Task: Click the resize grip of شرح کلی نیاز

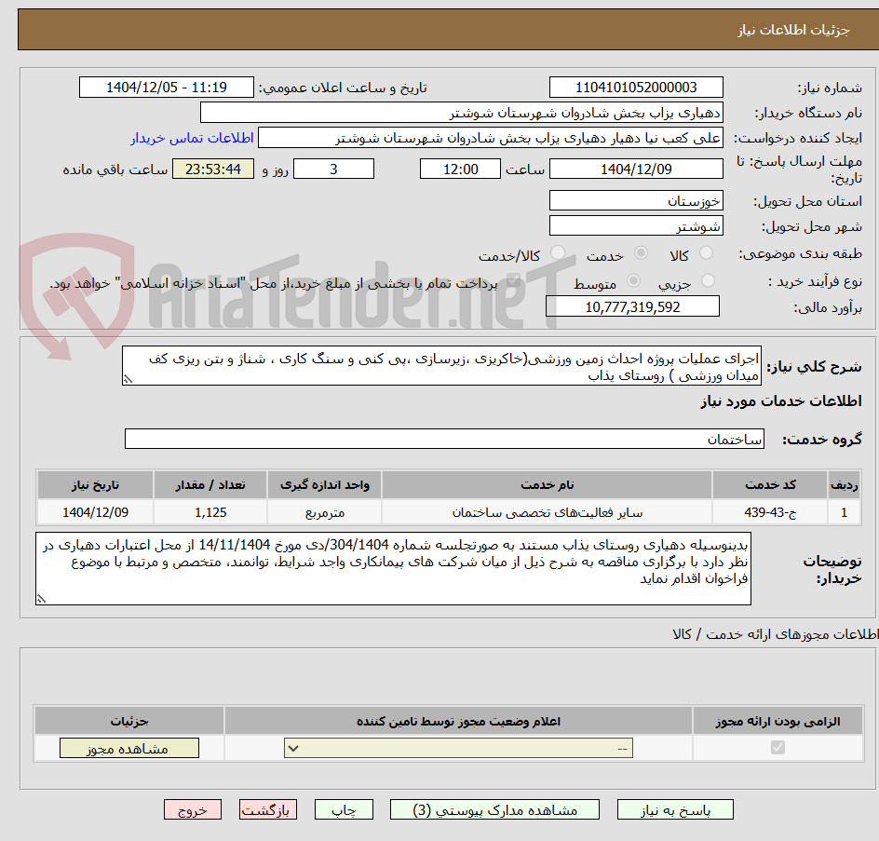Action: click(x=128, y=380)
